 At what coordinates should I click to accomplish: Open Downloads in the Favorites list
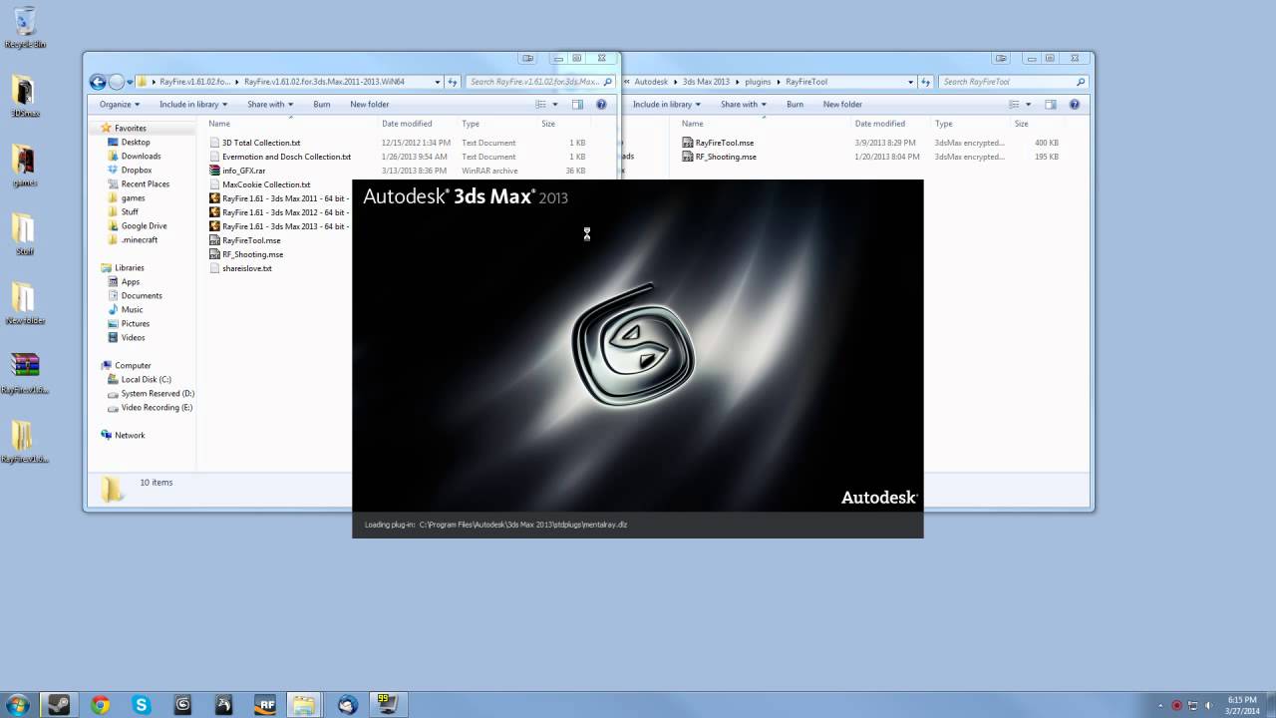(141, 157)
